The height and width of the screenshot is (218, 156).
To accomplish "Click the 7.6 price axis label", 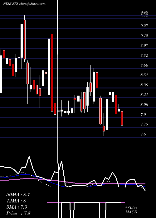I will pyautogui.click(x=143, y=134).
